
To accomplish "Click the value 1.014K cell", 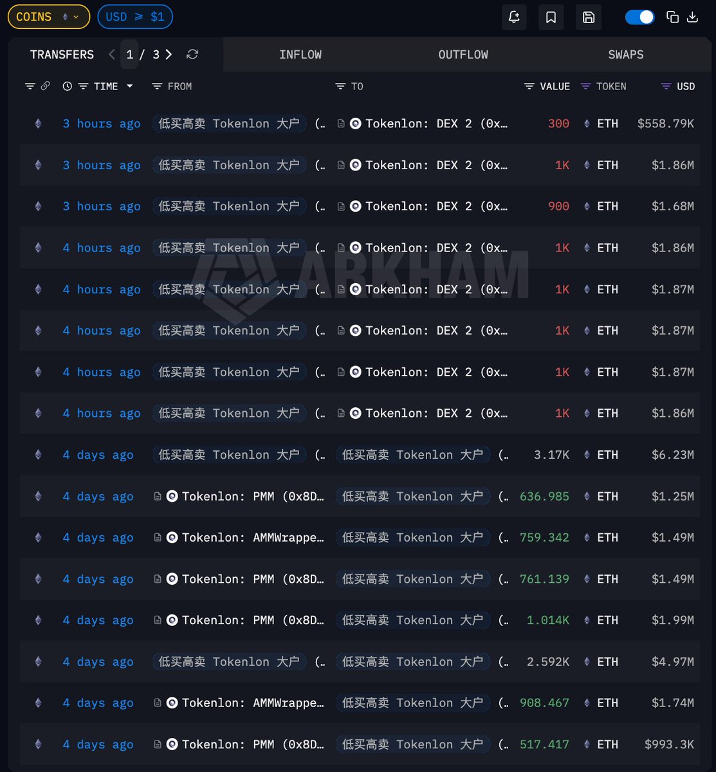I will pos(548,620).
